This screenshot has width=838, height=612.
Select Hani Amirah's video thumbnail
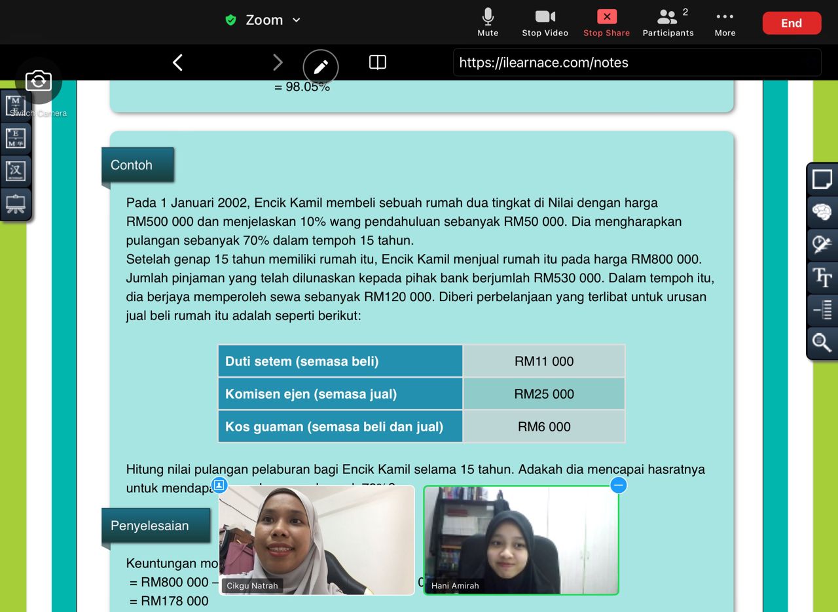pyautogui.click(x=521, y=540)
